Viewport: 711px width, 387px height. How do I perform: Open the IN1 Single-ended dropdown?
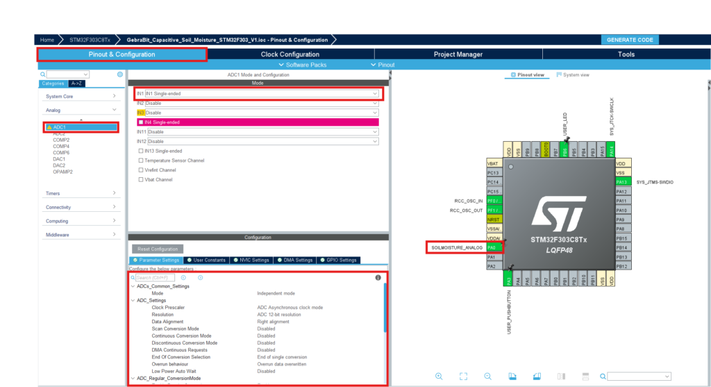coord(262,94)
